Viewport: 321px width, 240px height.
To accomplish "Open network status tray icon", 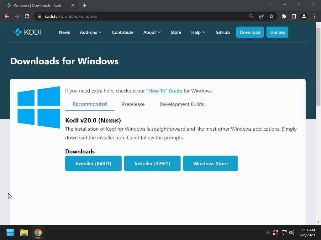I will click(284, 232).
